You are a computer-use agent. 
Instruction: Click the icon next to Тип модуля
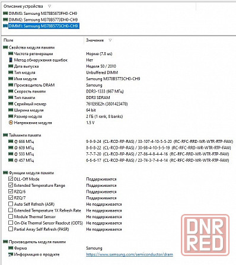pyautogui.click(x=11, y=72)
